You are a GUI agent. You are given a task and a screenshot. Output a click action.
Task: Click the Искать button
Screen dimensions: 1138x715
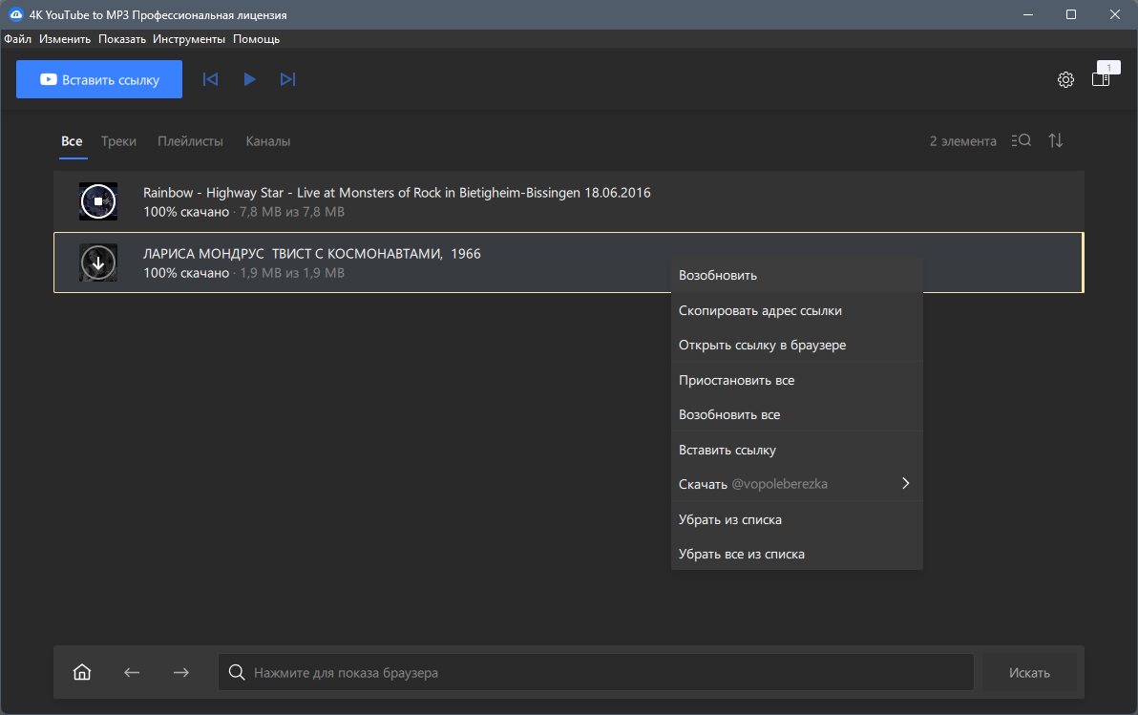coord(1028,672)
